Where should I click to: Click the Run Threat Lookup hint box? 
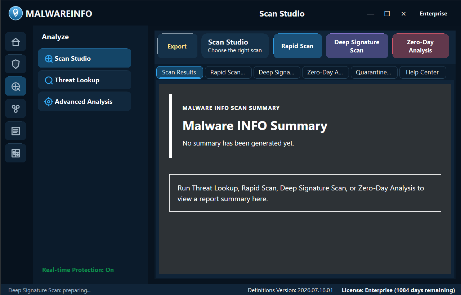305,193
